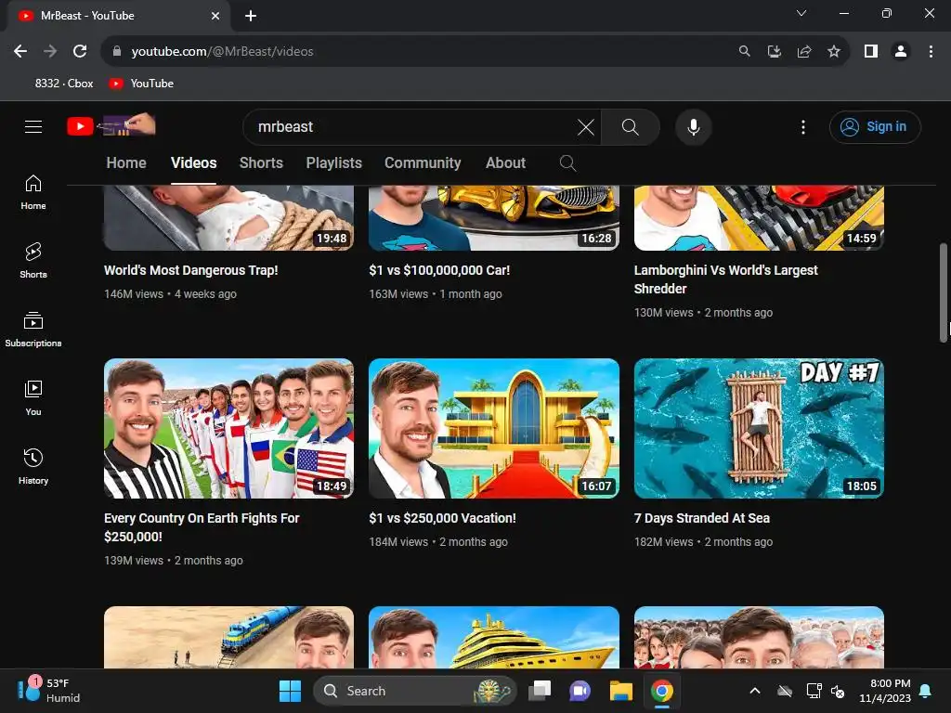951x713 pixels.
Task: Open Subscriptions in the left sidebar
Action: (33, 330)
